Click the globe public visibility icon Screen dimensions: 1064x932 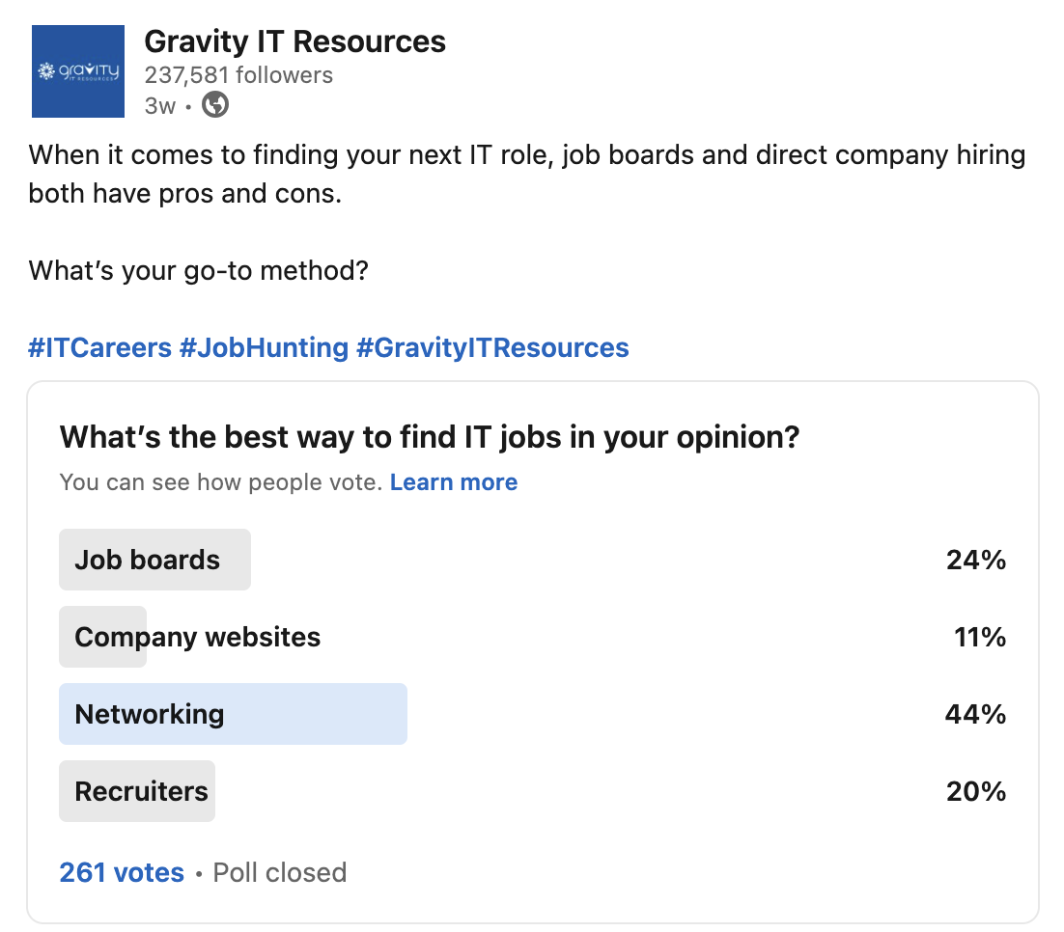215,105
